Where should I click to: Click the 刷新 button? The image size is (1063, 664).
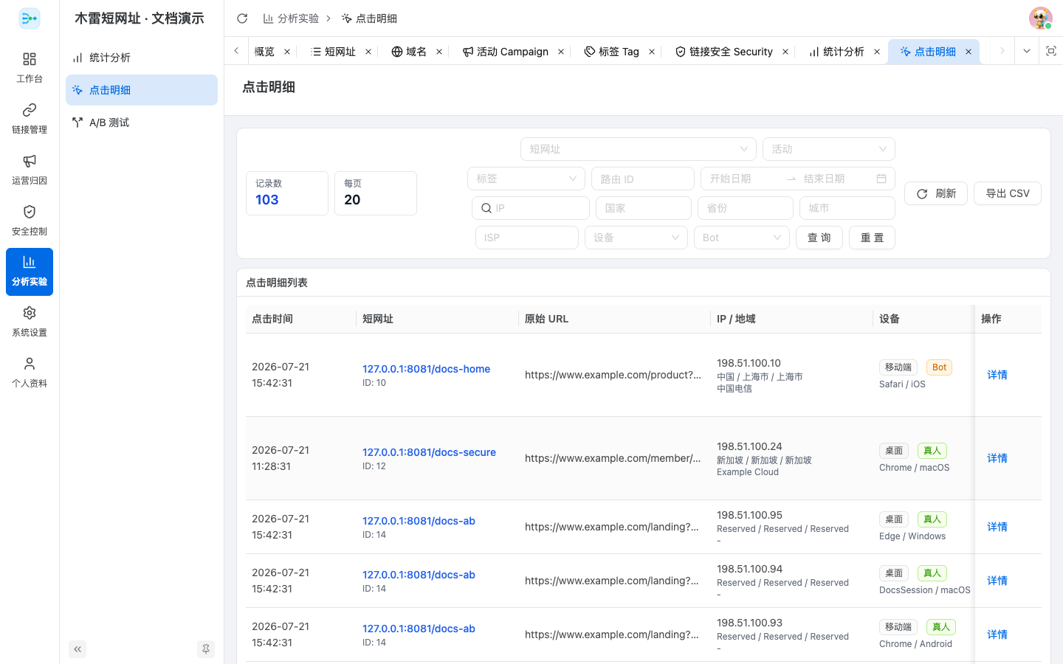coord(936,193)
